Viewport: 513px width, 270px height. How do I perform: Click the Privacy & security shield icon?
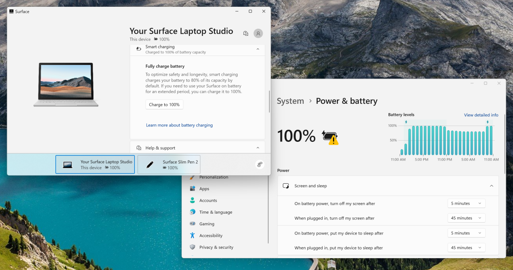(193, 247)
